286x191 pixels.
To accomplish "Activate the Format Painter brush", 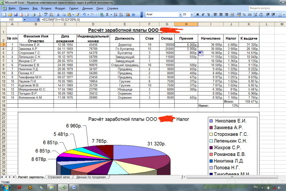I will (x=77, y=15).
